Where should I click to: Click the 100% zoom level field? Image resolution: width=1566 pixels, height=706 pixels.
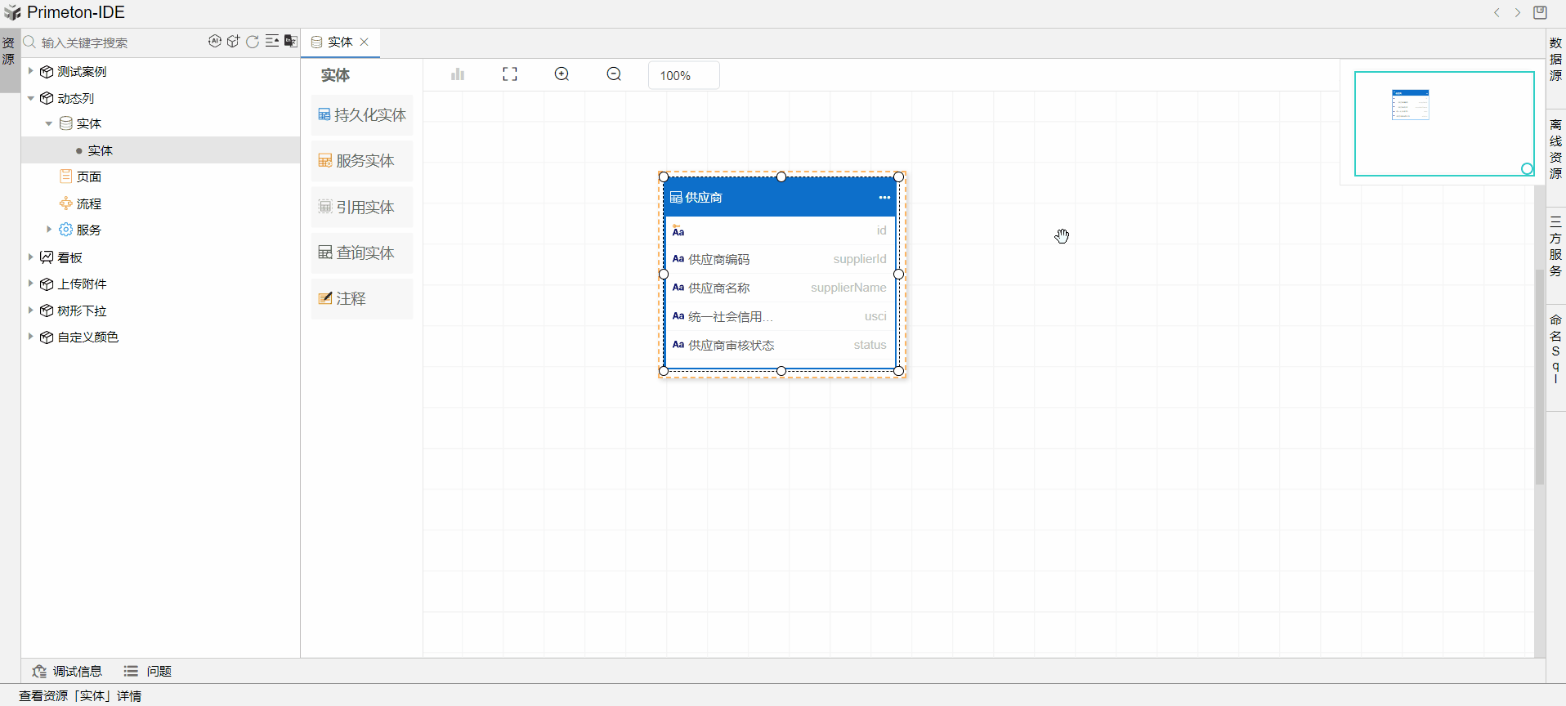[x=683, y=75]
